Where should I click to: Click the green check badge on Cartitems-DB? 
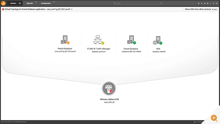[134, 43]
